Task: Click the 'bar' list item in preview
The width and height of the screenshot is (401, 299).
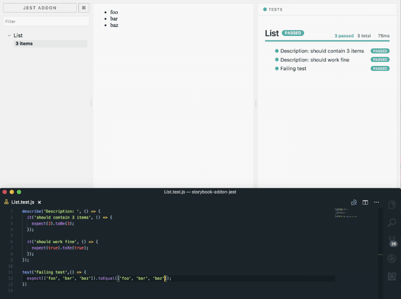Action: 114,18
